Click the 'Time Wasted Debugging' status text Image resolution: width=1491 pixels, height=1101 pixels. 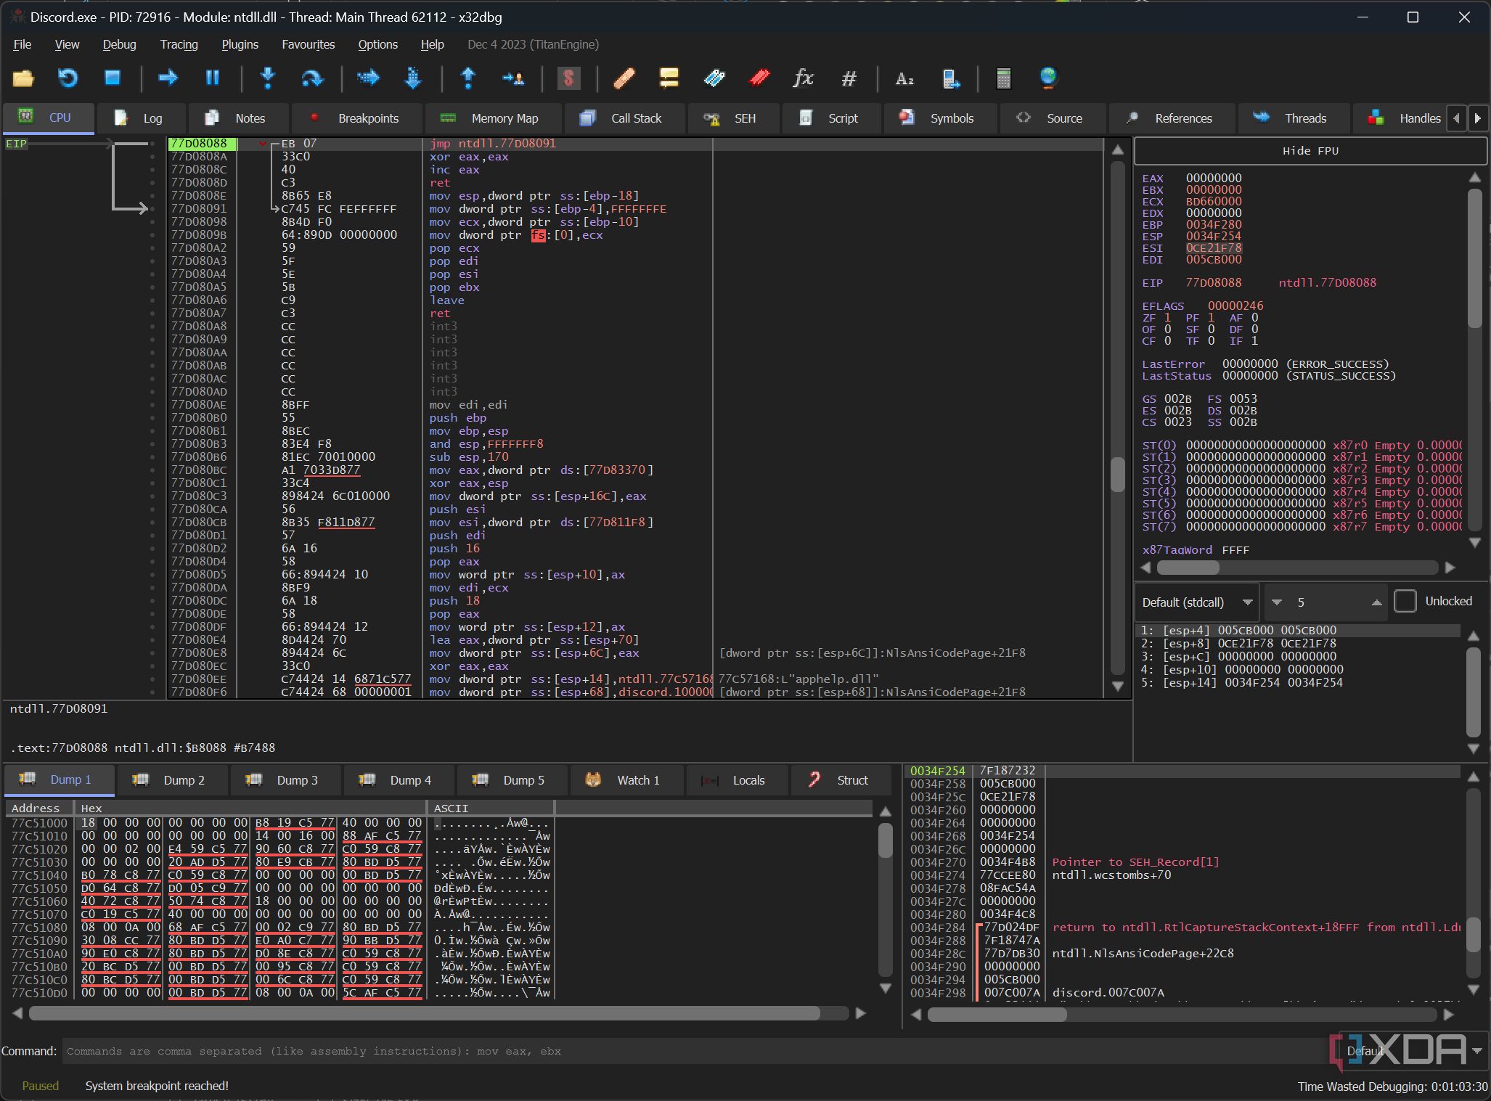point(1392,1086)
